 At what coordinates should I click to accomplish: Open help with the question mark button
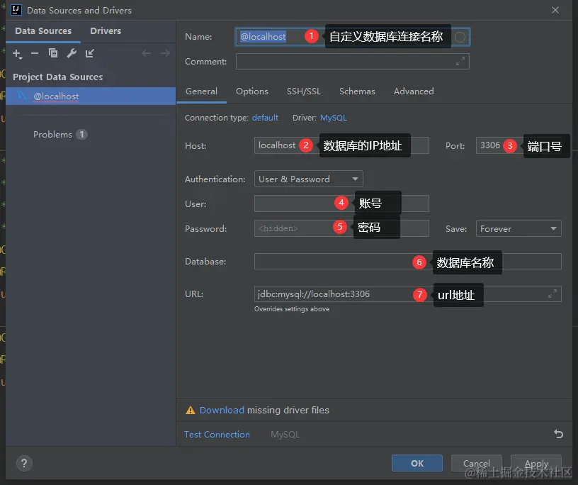[x=24, y=463]
